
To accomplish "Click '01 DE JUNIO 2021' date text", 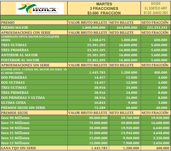I will [156, 13].
